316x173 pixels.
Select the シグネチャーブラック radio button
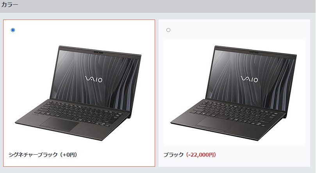[13, 30]
